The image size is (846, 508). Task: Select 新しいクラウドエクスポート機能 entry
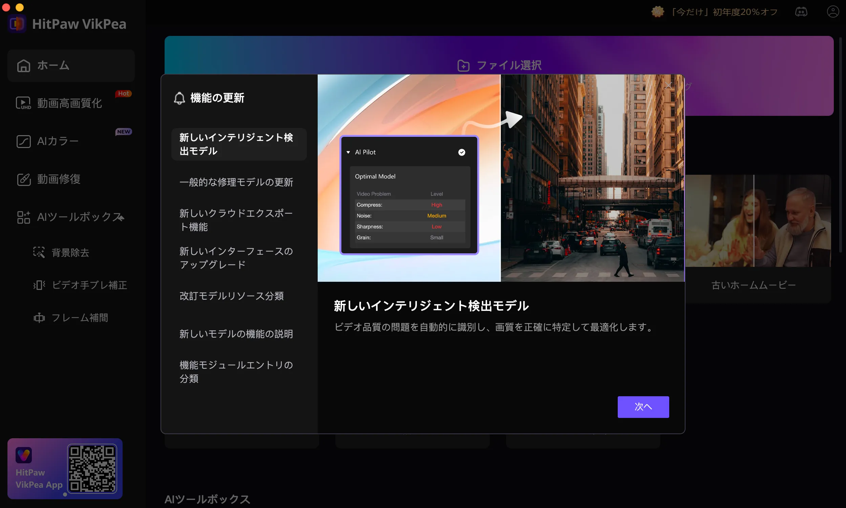click(x=239, y=220)
